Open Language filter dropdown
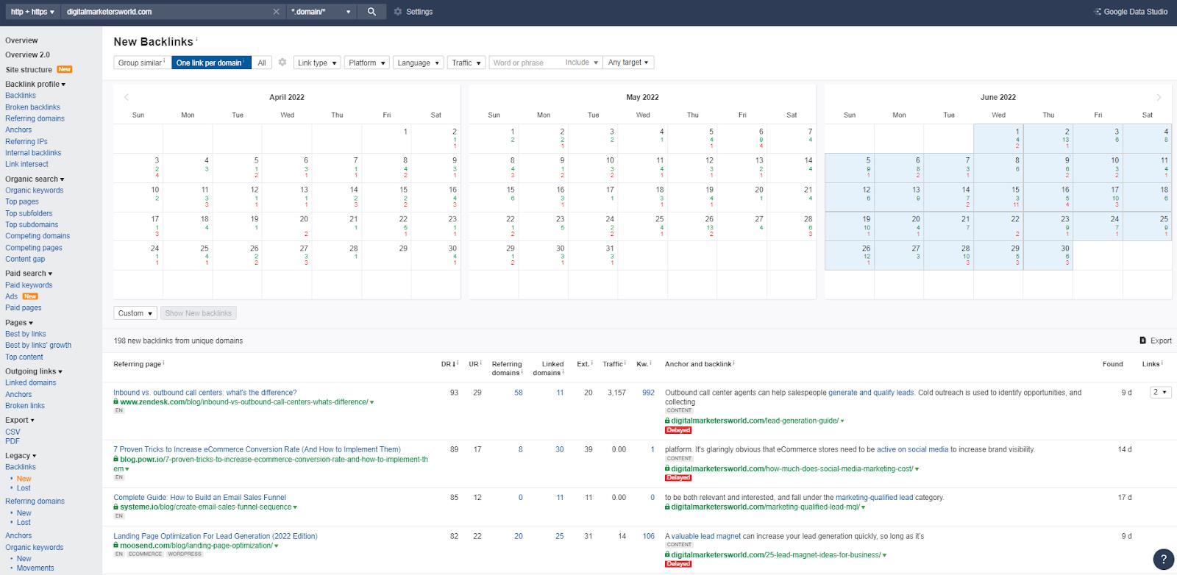The height and width of the screenshot is (575, 1177). pos(418,63)
